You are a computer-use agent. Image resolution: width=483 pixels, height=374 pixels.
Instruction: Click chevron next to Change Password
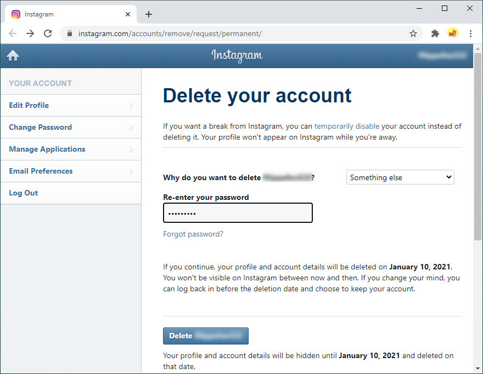point(132,128)
